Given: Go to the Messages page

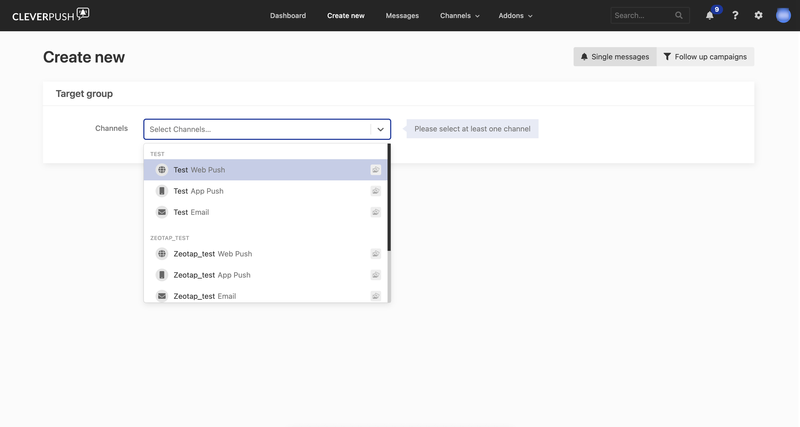Looking at the screenshot, I should click(x=402, y=15).
